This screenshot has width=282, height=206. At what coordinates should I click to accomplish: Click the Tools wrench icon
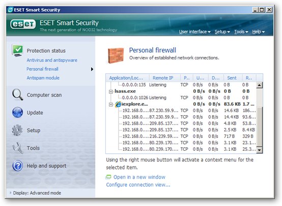(x=18, y=148)
